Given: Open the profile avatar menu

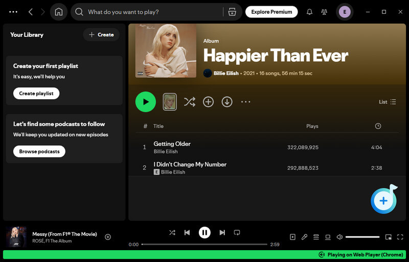Looking at the screenshot, I should (x=345, y=12).
